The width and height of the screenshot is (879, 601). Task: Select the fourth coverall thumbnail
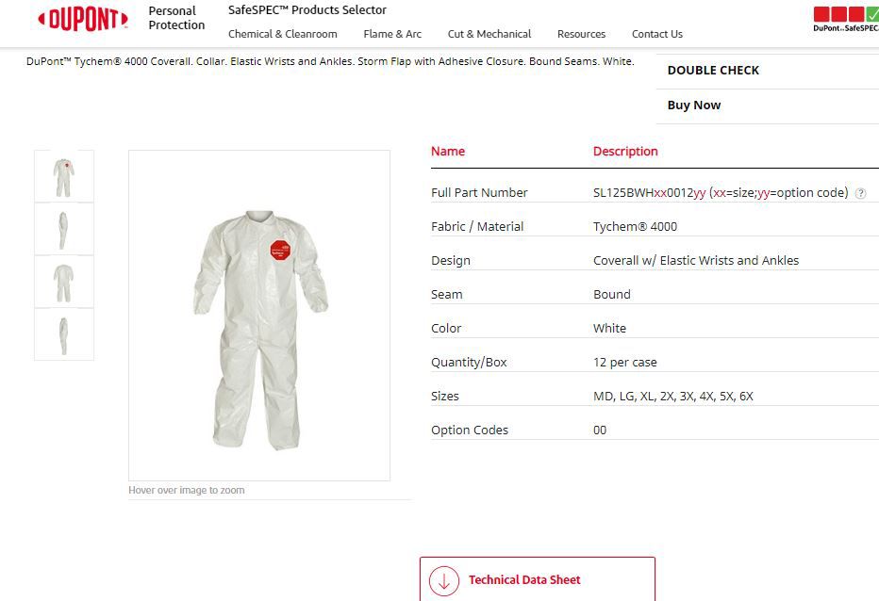click(64, 334)
